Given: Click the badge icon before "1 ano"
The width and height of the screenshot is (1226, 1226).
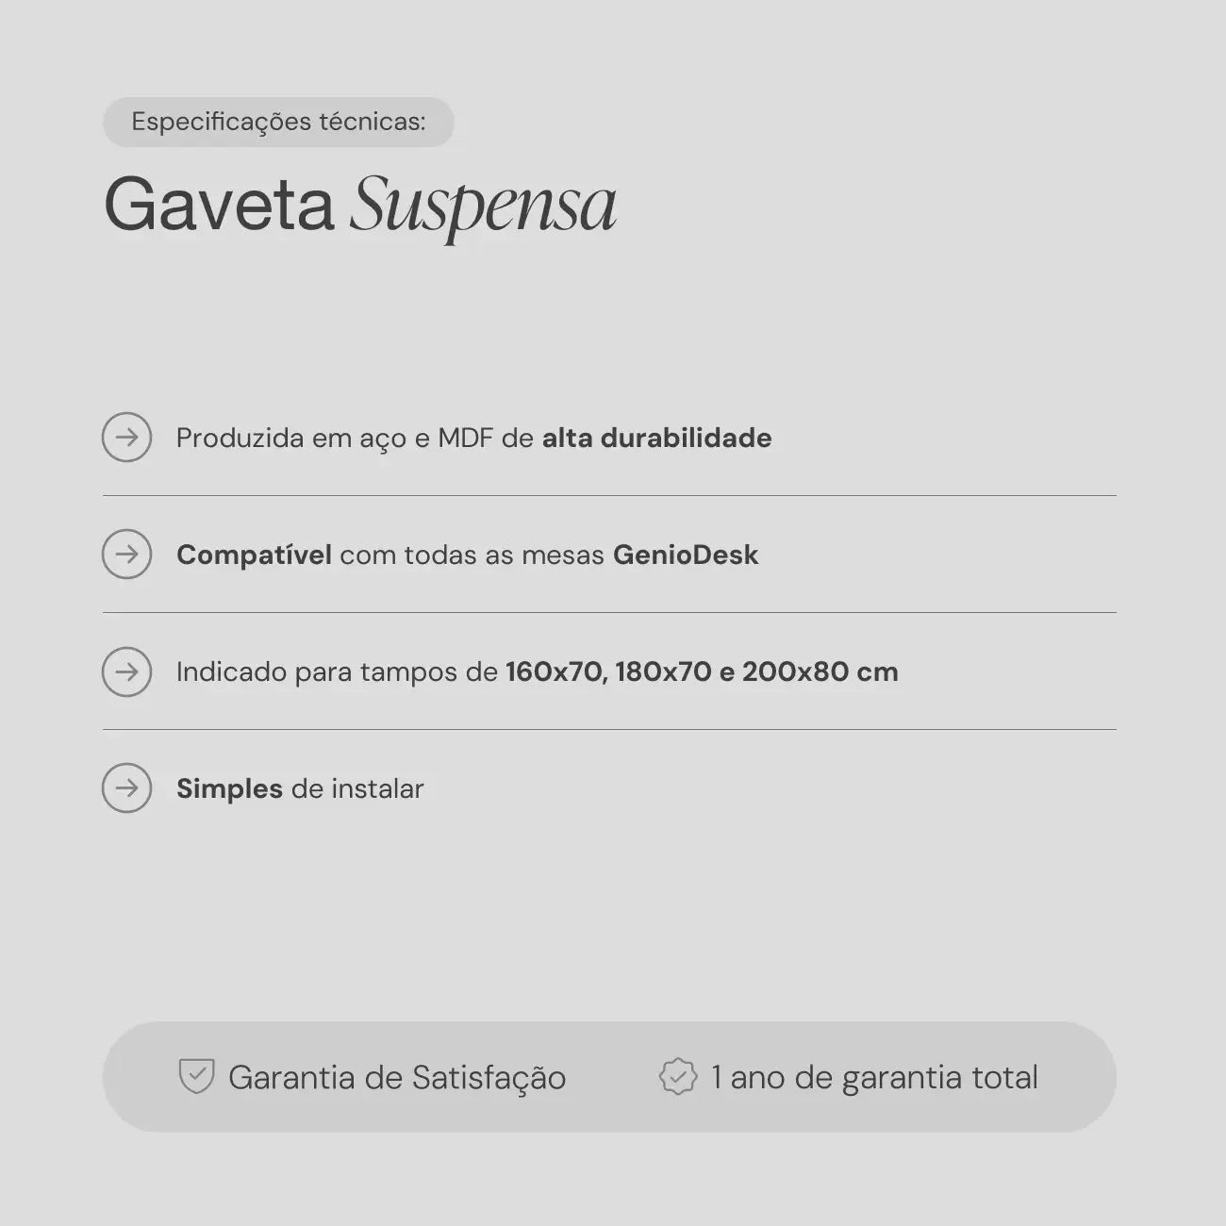Looking at the screenshot, I should coord(677,1076).
